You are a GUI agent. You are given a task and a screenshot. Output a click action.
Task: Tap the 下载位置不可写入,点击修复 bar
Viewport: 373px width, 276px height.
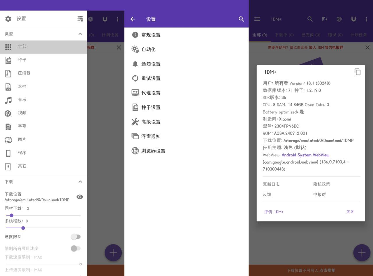click(311, 270)
